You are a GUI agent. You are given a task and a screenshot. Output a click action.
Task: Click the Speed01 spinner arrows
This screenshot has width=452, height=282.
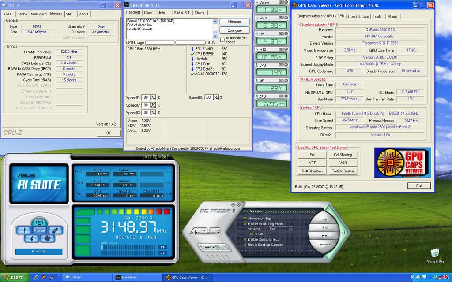coord(153,98)
